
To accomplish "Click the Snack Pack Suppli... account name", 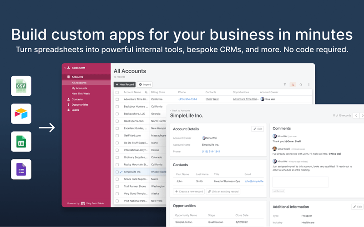I will pos(136,179).
